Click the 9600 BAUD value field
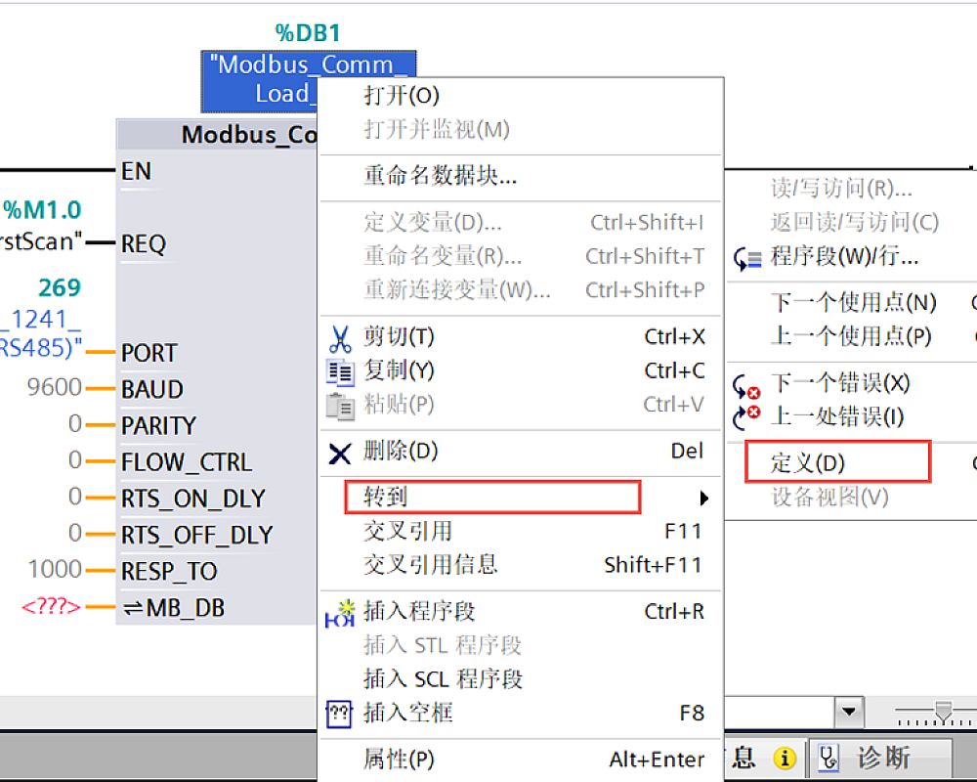 [x=55, y=388]
